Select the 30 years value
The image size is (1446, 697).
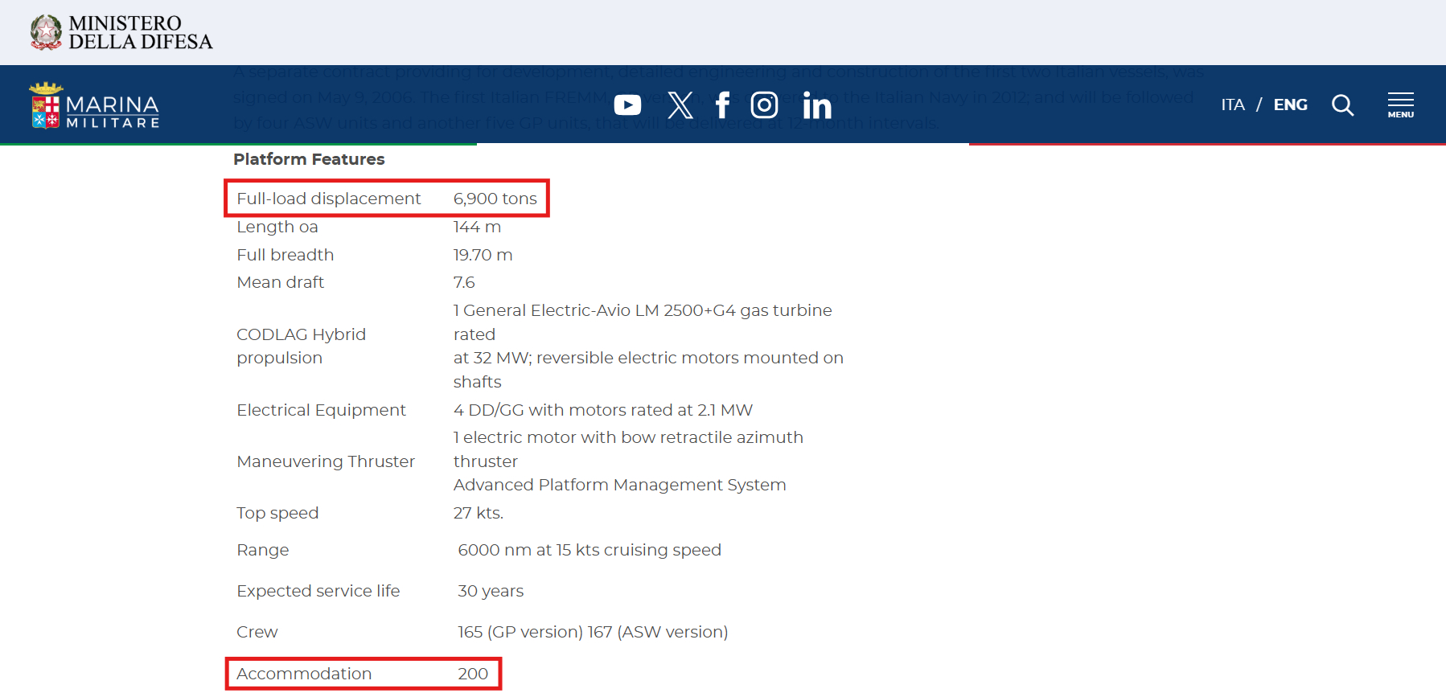[491, 591]
